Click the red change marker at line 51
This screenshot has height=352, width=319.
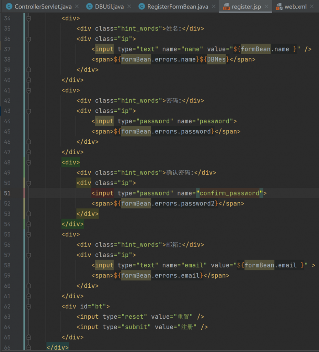pos(24,193)
